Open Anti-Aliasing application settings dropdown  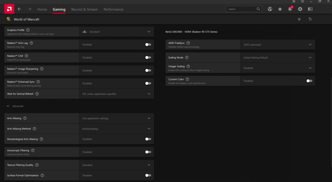tap(116, 119)
